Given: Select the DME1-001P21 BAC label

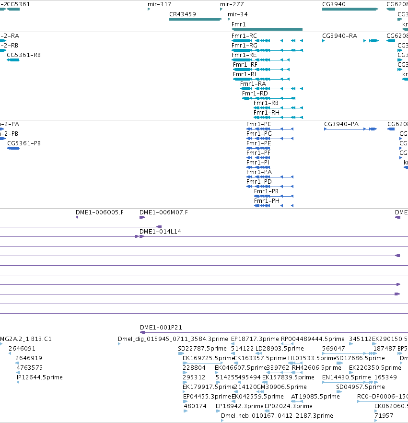Looking at the screenshot, I should pos(161,328).
